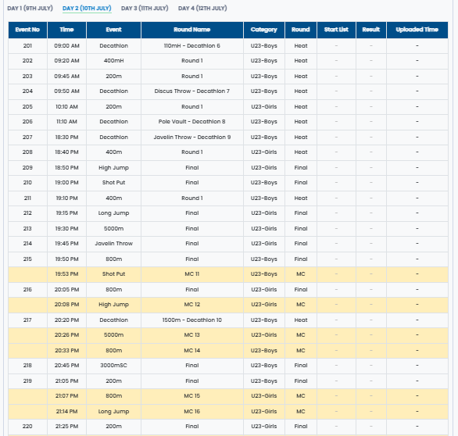The image size is (458, 436).
Task: Click the Time column header
Action: coord(66,30)
